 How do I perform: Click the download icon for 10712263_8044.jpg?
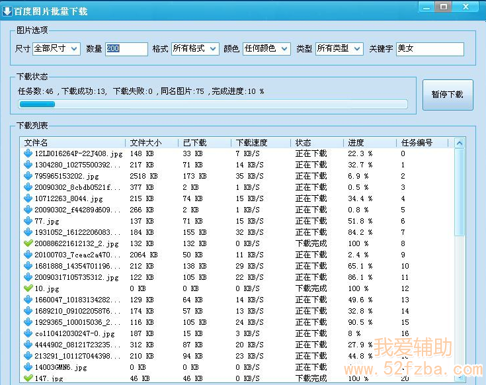(x=28, y=198)
